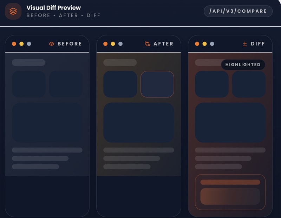Click the orange-outlined card in the AFTER panel
This screenshot has width=281, height=218.
tap(157, 84)
